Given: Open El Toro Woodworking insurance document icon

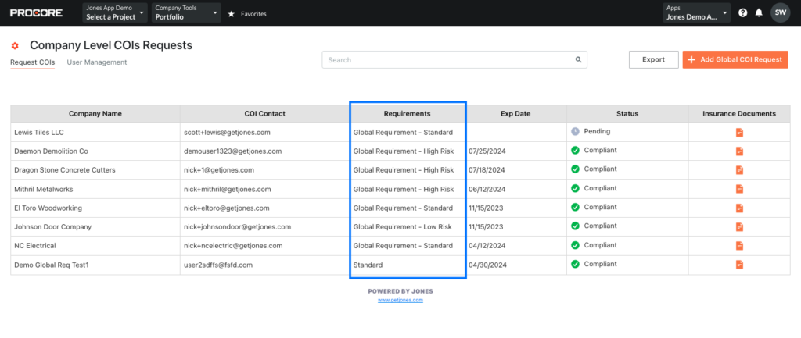Looking at the screenshot, I should [739, 208].
